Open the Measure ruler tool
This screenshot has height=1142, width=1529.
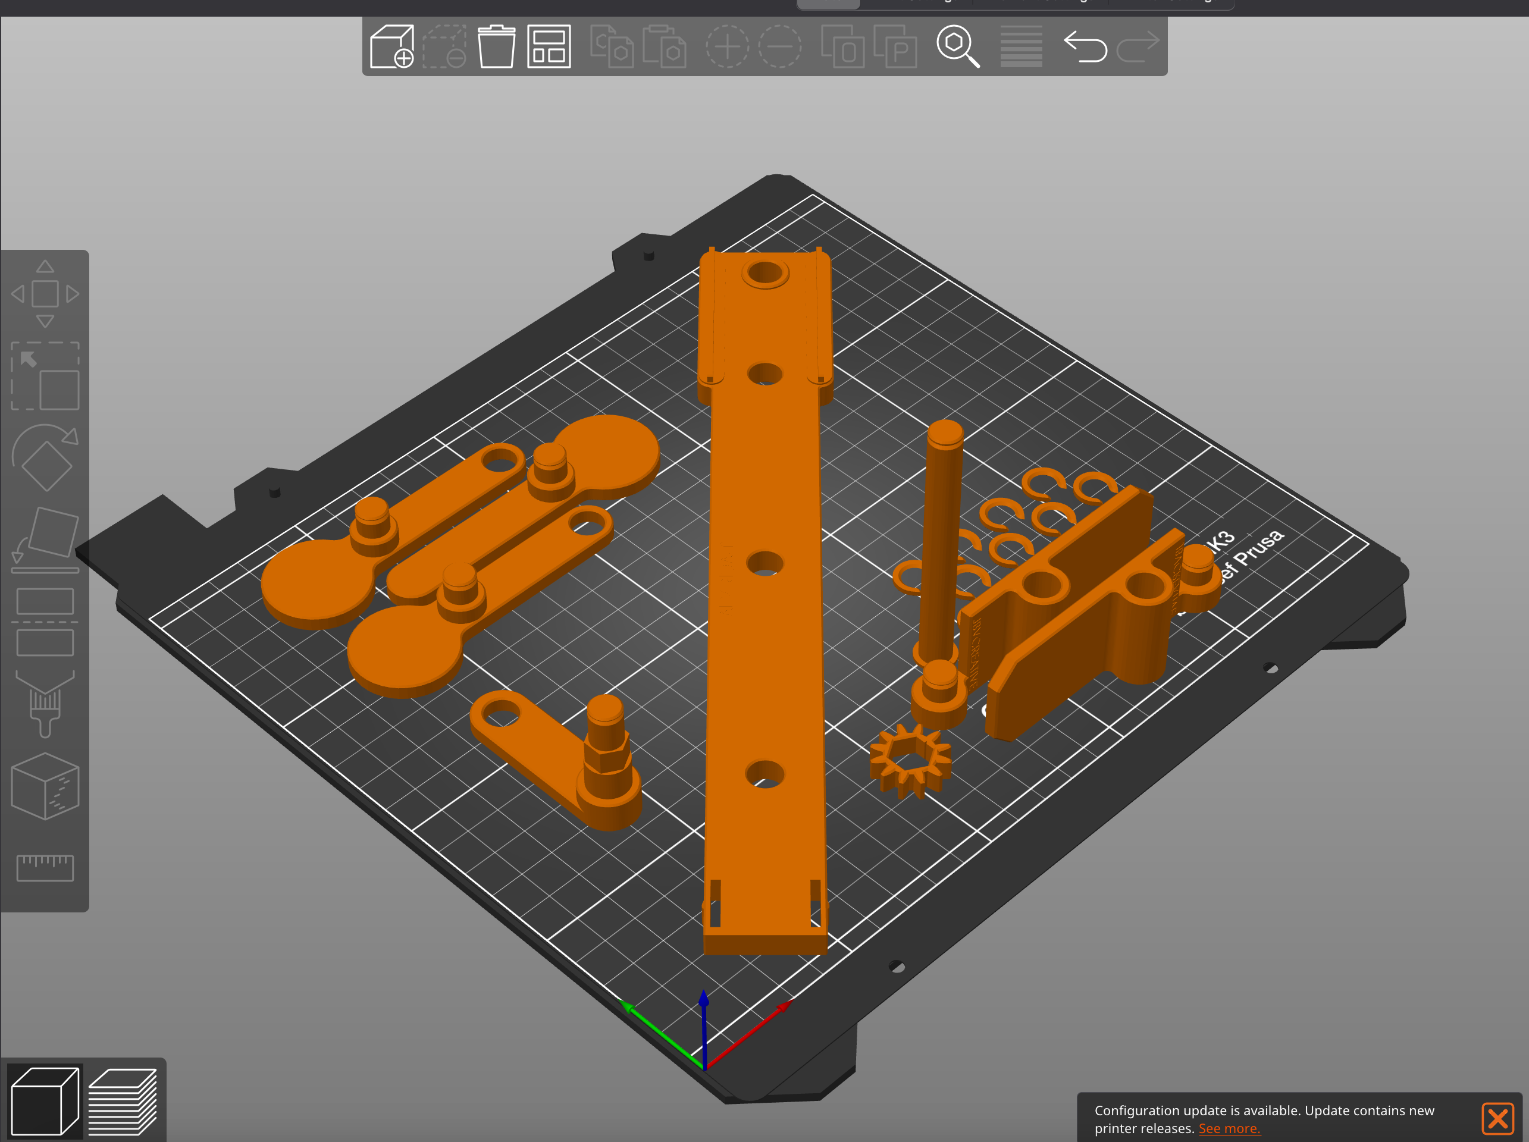(45, 868)
